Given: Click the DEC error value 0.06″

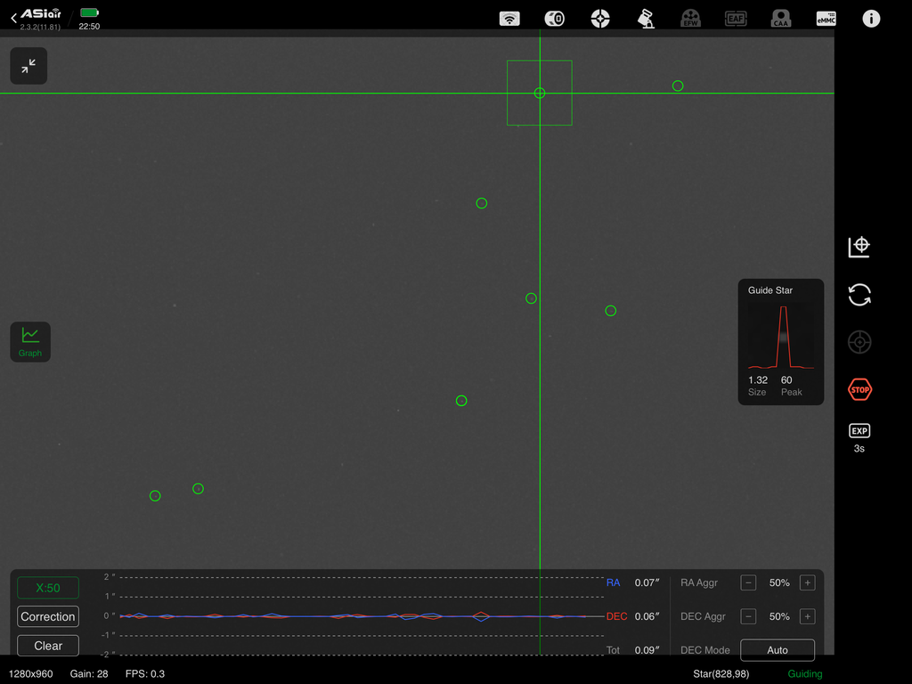Looking at the screenshot, I should click(x=647, y=616).
